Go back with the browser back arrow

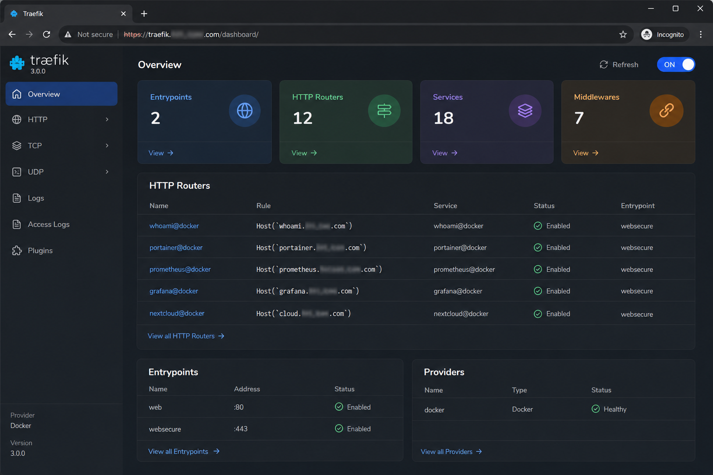pos(12,34)
